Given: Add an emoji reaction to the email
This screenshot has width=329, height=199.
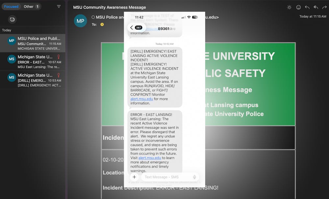Looking at the screenshot, I should coord(298,7).
